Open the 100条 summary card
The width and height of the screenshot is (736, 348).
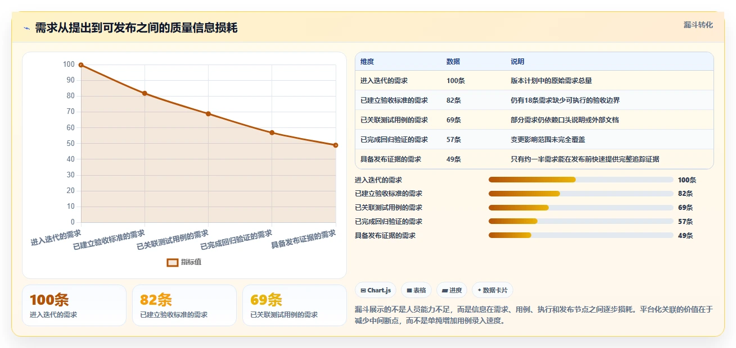pyautogui.click(x=74, y=305)
